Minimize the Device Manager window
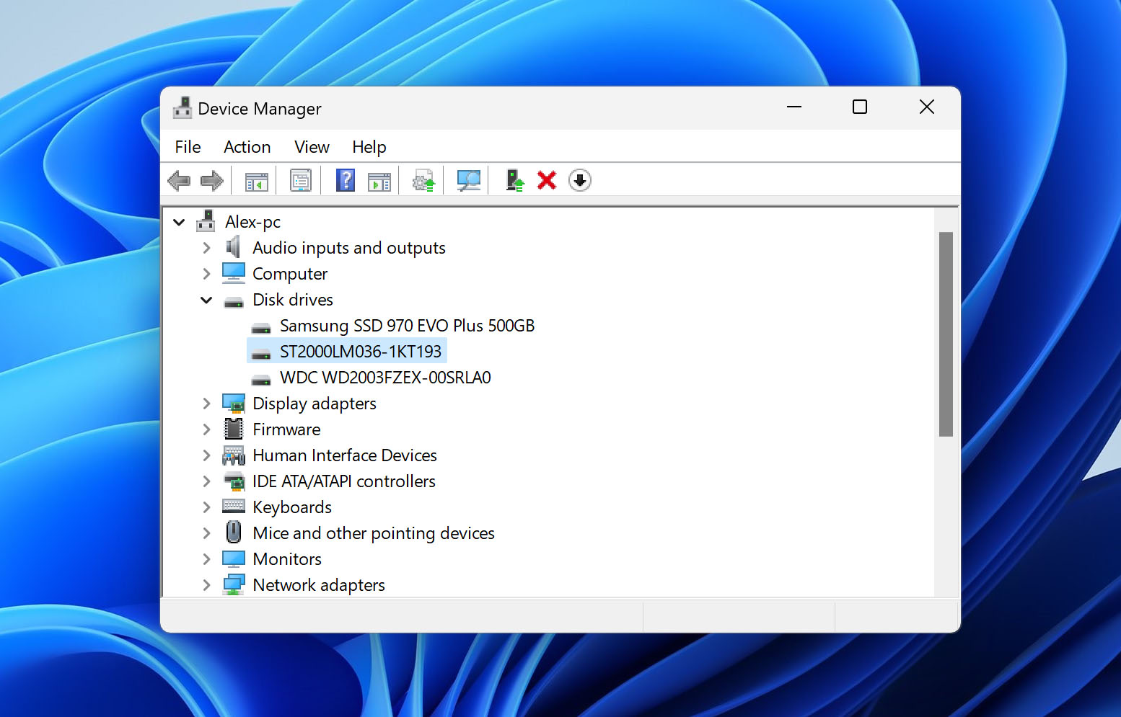The height and width of the screenshot is (717, 1121). [x=794, y=107]
